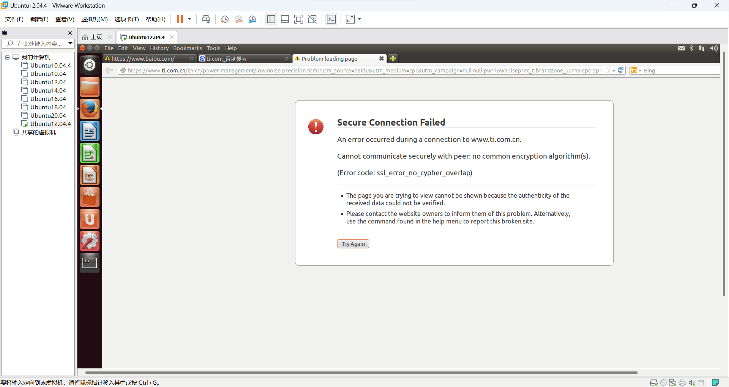Open the 文件(F) menu
This screenshot has height=387, width=729.
pyautogui.click(x=14, y=19)
